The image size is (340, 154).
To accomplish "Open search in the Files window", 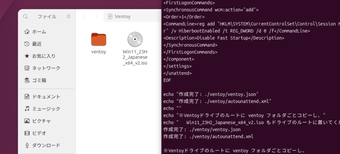I will [x=25, y=17].
